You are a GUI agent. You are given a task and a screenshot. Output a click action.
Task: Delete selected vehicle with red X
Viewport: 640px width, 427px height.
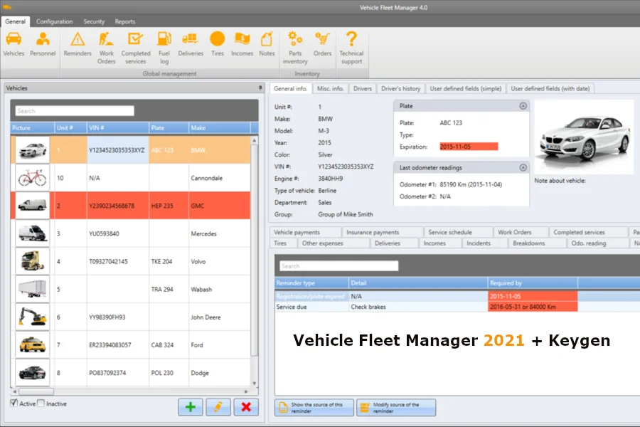[x=246, y=407]
